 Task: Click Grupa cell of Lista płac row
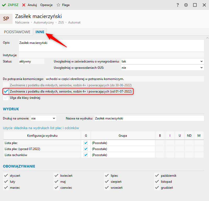click(x=123, y=143)
